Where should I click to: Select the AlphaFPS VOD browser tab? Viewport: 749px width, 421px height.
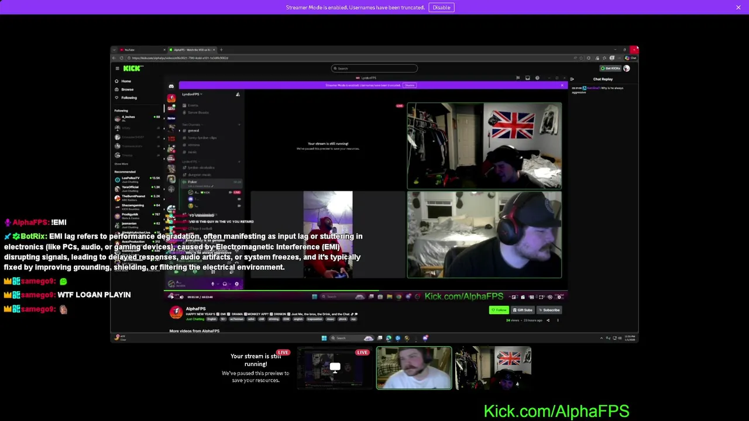[192, 50]
